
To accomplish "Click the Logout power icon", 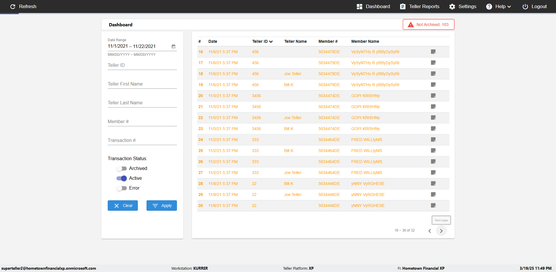I will 525,6.
